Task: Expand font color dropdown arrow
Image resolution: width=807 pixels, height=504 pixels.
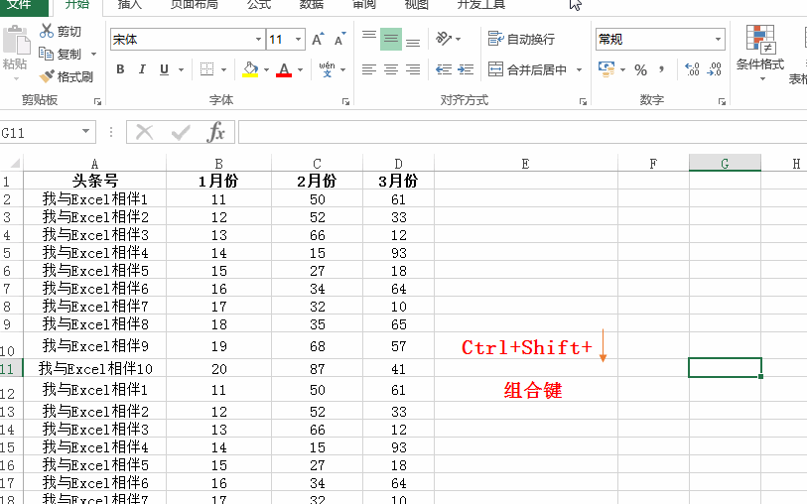Action: tap(301, 69)
